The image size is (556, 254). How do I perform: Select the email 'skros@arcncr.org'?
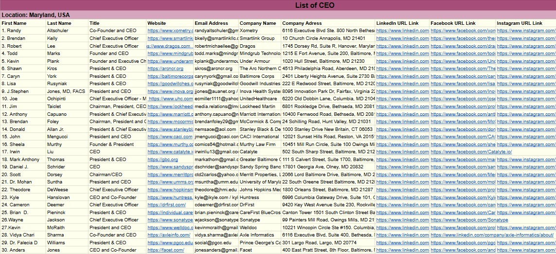point(216,69)
